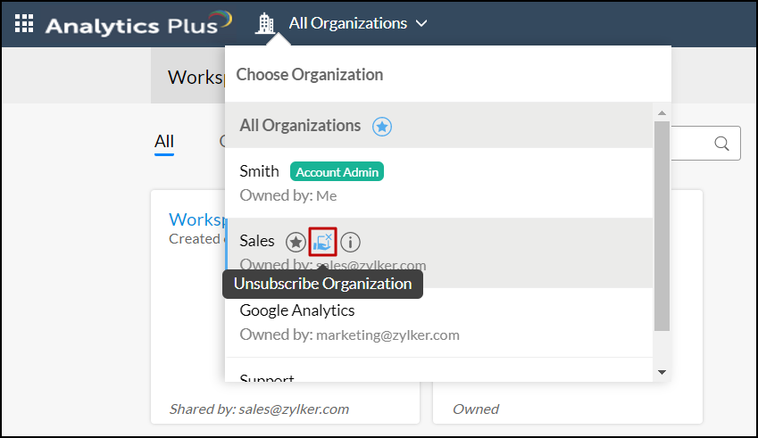Expand the All Organizations dropdown chevron
Screen dimensions: 758x438
click(421, 23)
